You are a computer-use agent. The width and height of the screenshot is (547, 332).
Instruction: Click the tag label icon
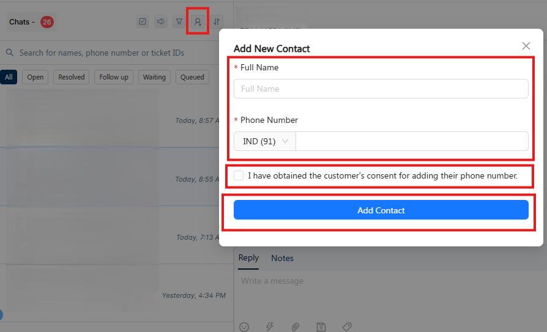coord(346,327)
